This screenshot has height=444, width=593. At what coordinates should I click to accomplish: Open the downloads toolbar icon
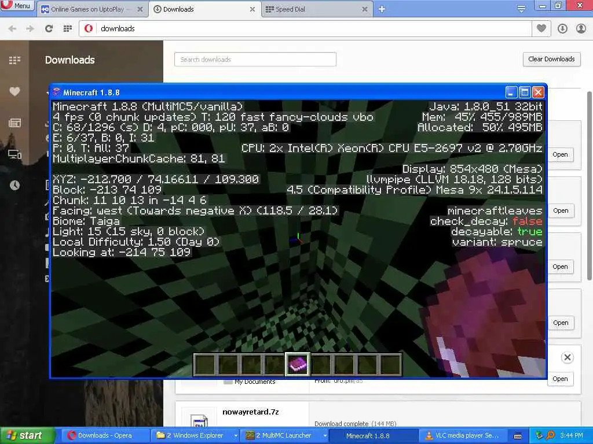(x=562, y=29)
